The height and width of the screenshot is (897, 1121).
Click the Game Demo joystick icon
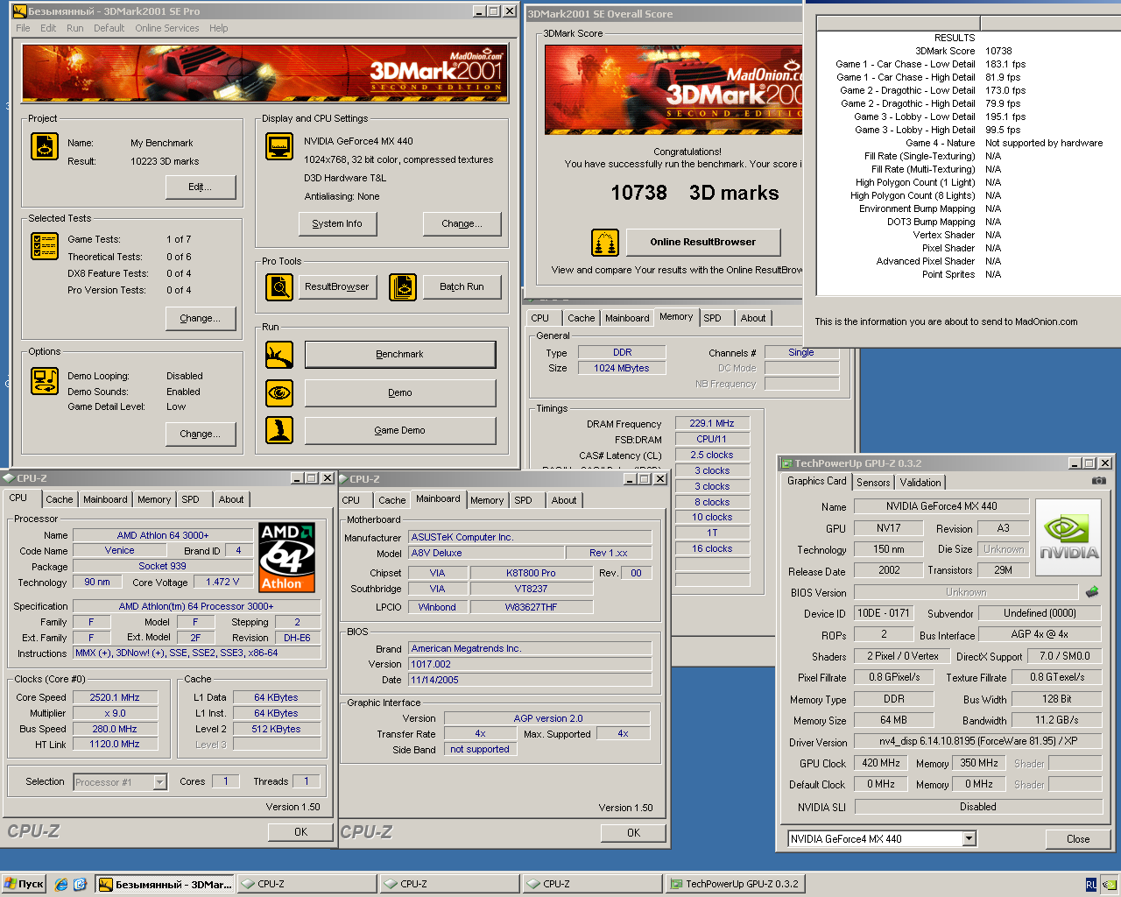coord(279,430)
